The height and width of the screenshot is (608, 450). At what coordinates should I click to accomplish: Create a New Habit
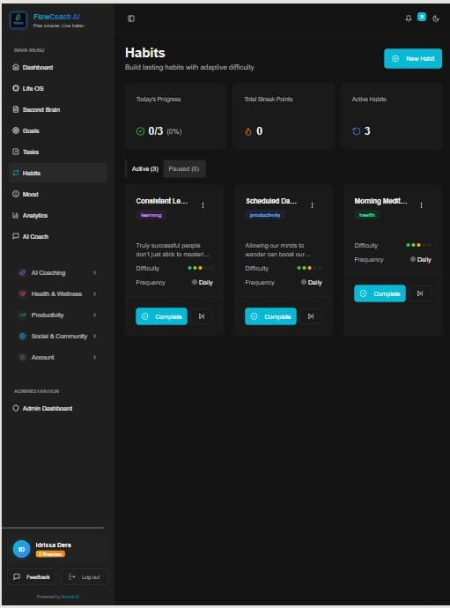[x=413, y=58]
